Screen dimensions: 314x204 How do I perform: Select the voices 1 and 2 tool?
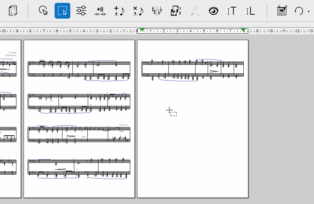tap(176, 11)
